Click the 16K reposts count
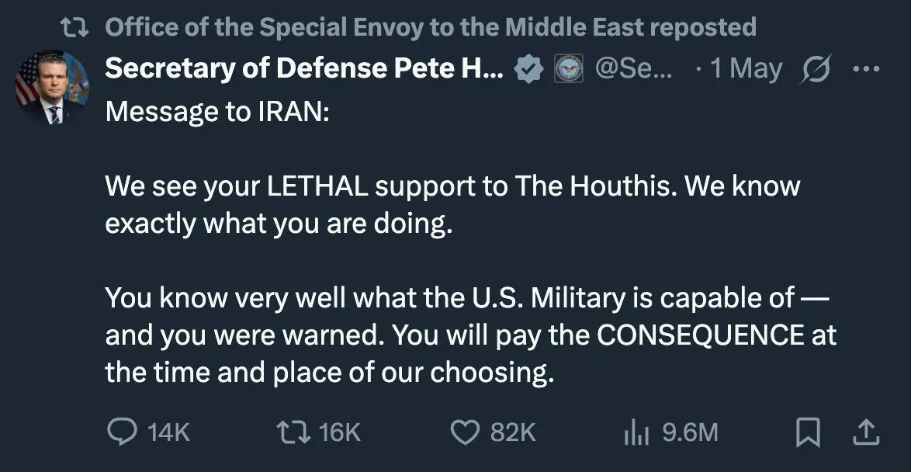This screenshot has height=472, width=911. tap(340, 432)
